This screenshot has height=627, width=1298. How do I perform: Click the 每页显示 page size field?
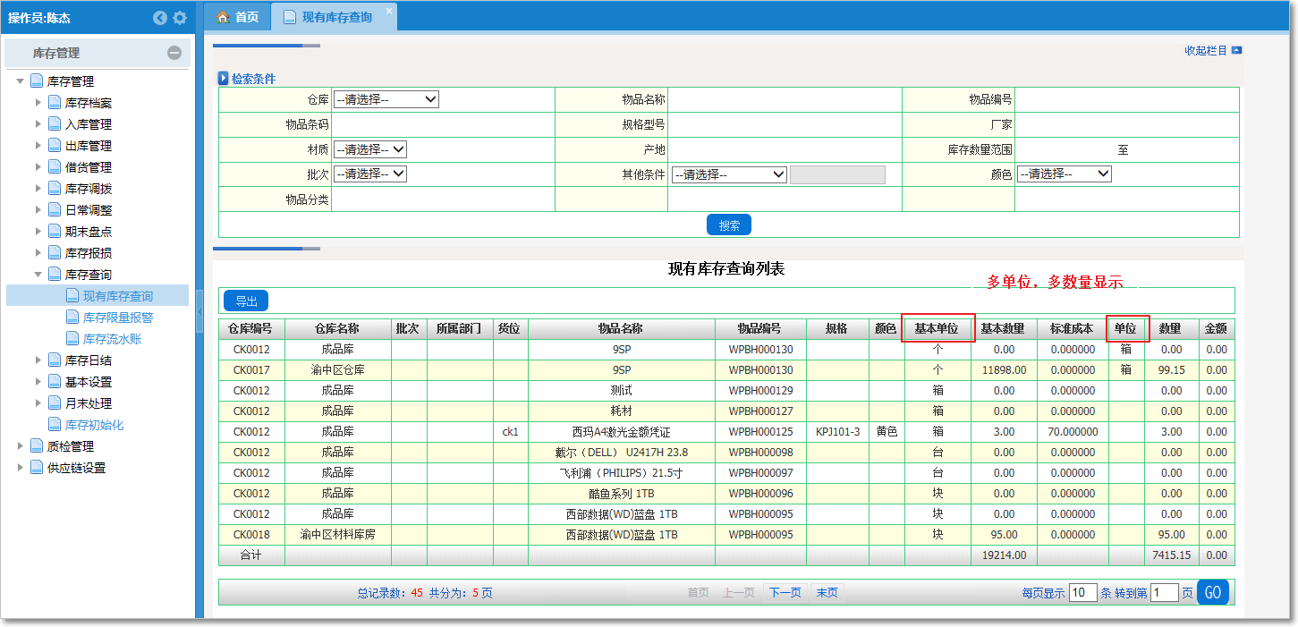point(1082,593)
